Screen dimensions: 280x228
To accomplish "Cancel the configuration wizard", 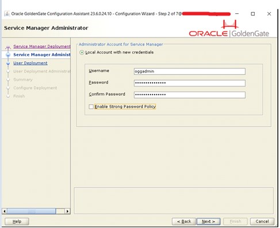I will point(262,222).
